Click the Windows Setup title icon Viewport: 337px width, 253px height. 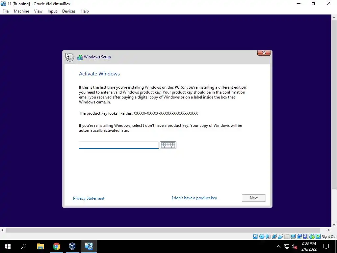pos(80,57)
